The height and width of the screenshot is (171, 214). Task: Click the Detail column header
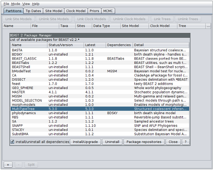pyautogui.click(x=161, y=45)
